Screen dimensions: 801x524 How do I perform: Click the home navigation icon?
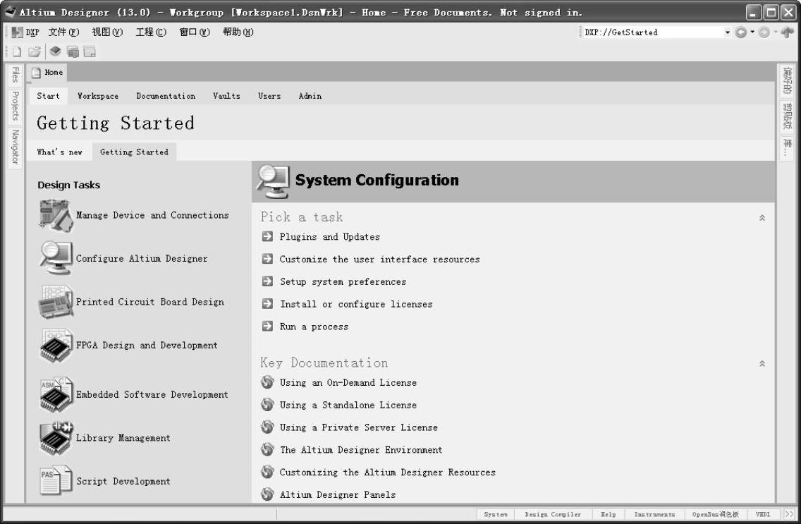pyautogui.click(x=787, y=32)
